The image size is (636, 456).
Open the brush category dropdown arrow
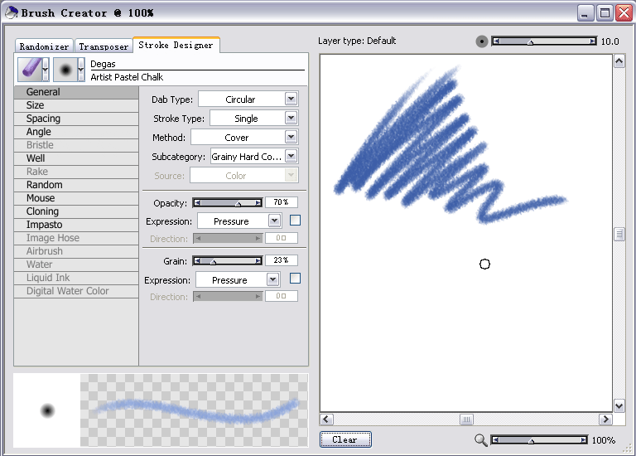[x=46, y=70]
